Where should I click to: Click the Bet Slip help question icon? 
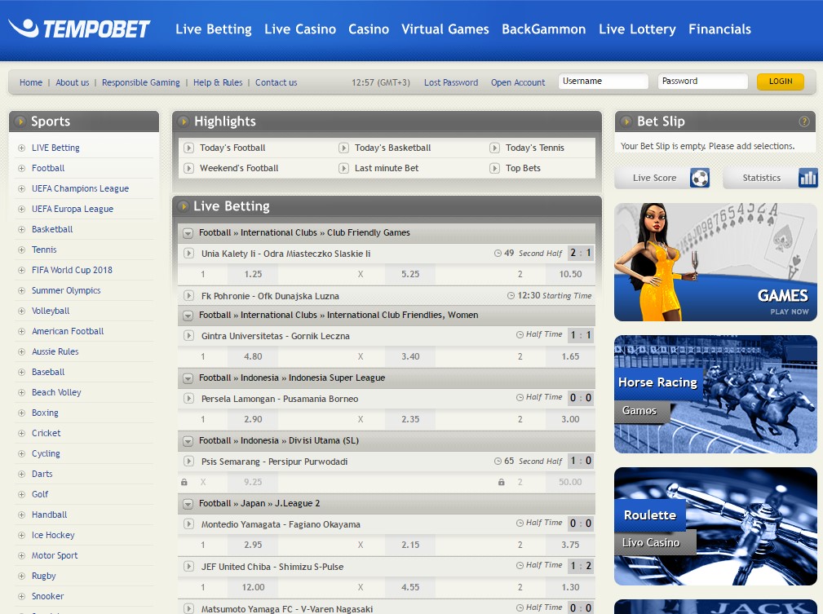804,121
